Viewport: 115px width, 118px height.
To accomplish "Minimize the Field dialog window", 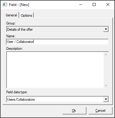I will coord(81,4).
